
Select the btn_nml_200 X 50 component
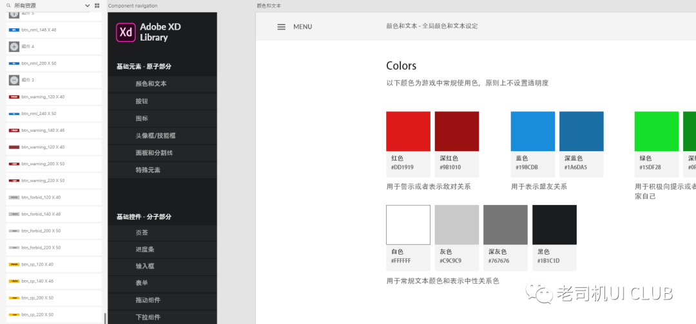point(53,63)
